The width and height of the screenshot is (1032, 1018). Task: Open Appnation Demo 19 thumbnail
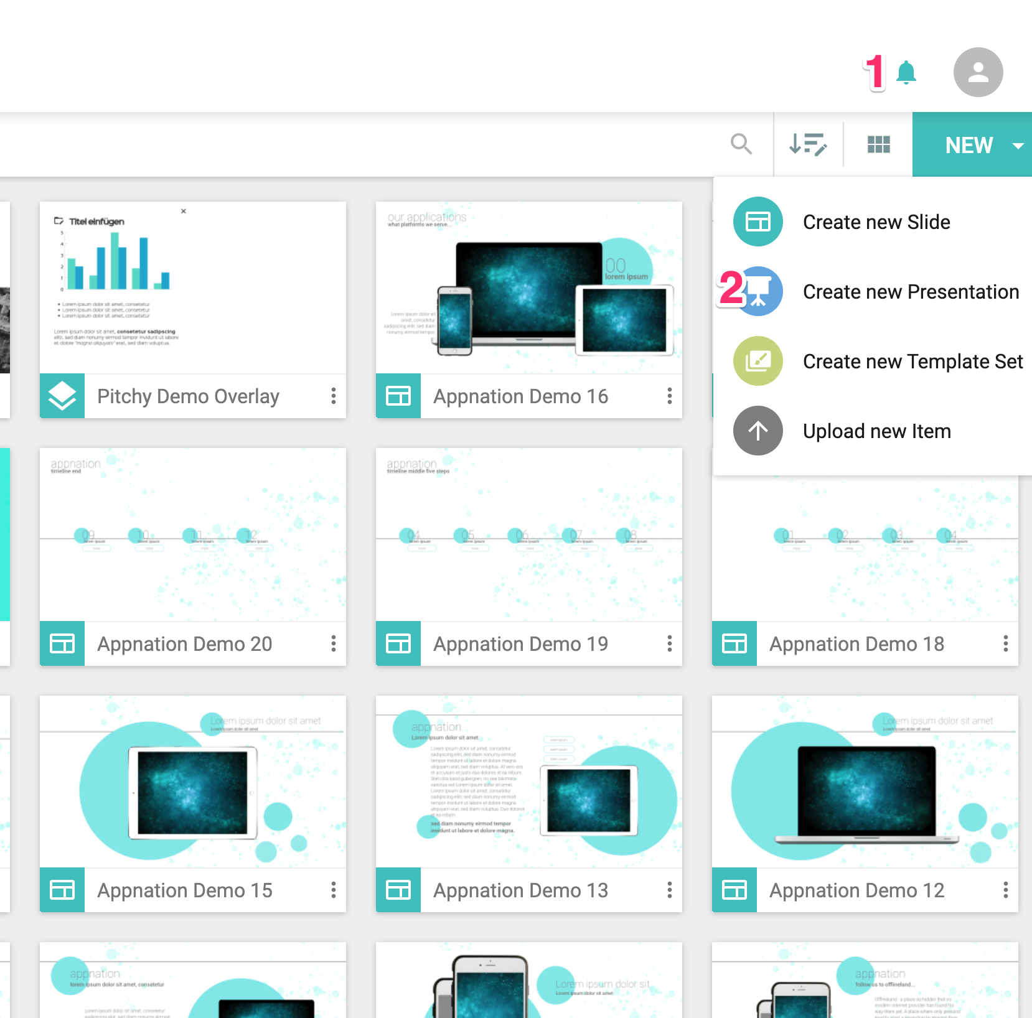tap(529, 535)
